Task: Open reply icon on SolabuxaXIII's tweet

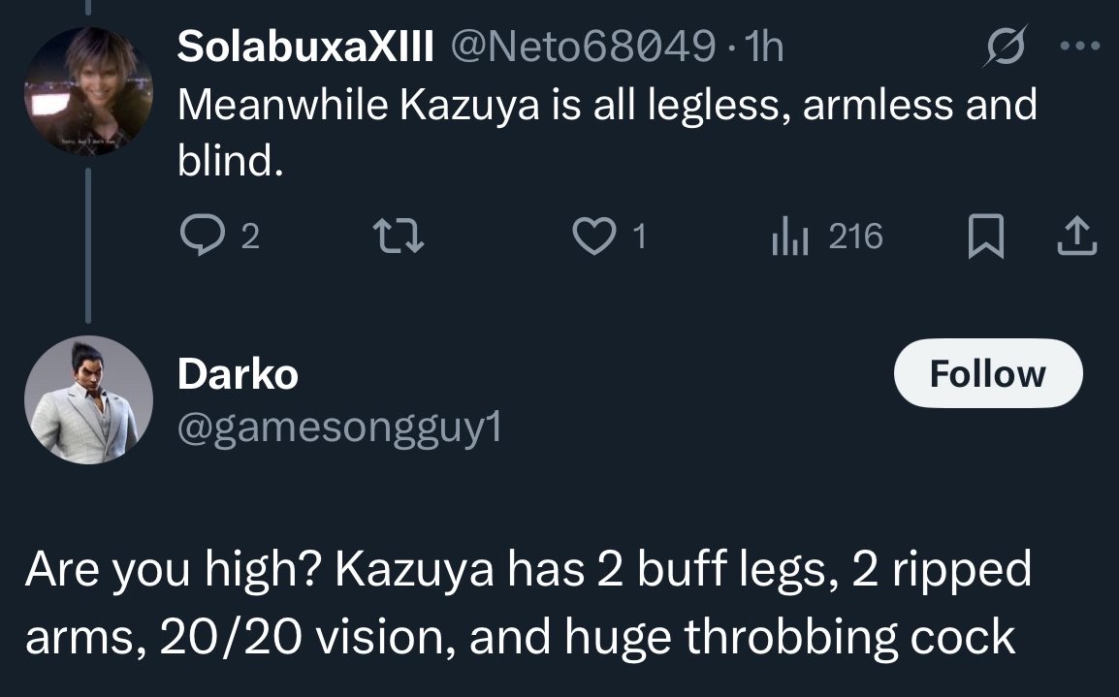Action: pos(203,236)
